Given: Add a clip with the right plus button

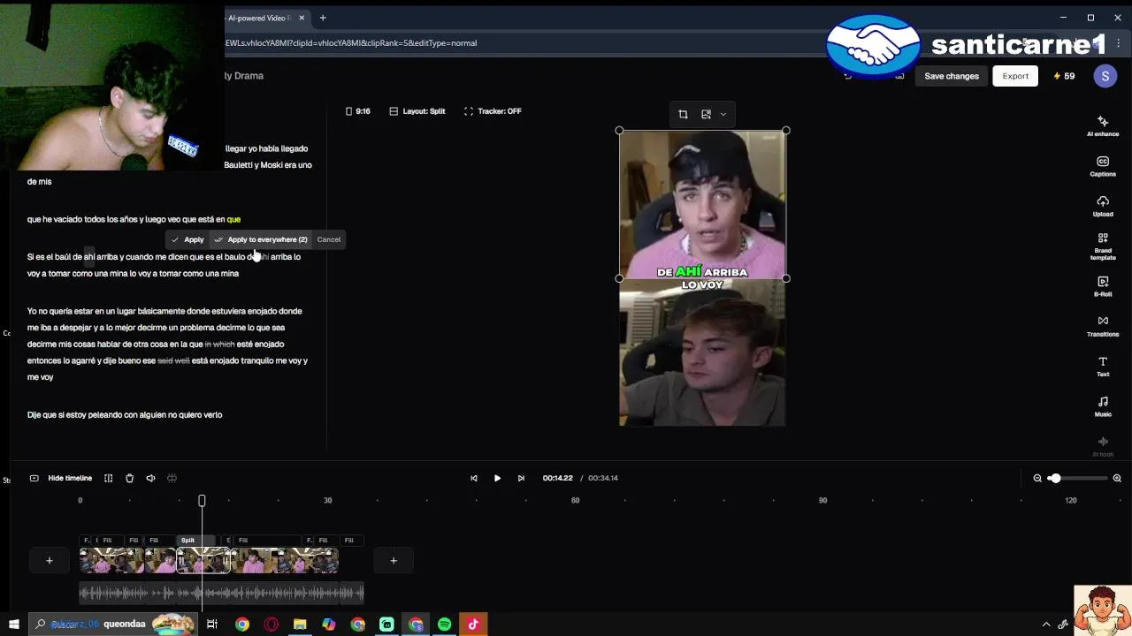Looking at the screenshot, I should (x=394, y=560).
